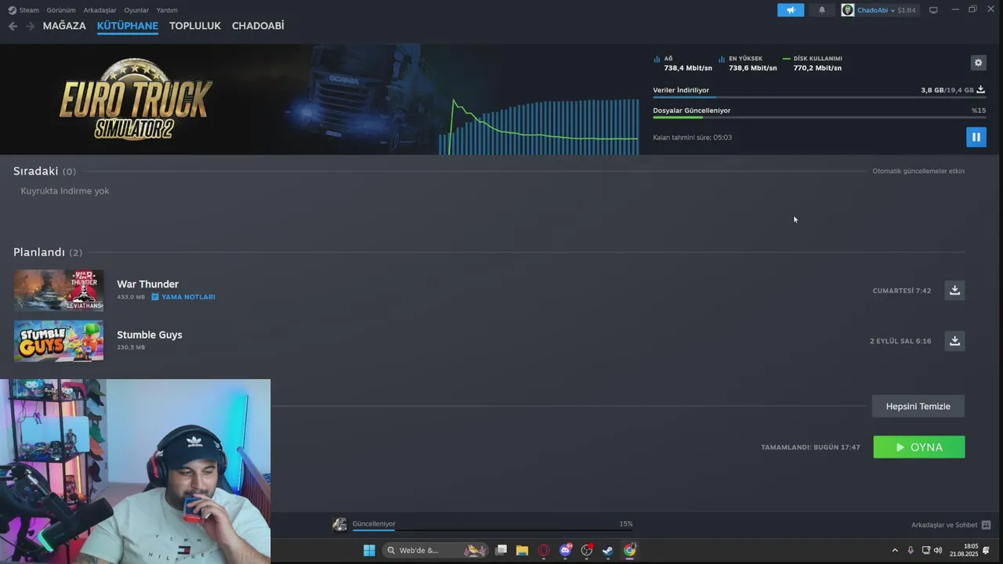Click Otomatik güncellemeler etkin text
Viewport: 1003px width, 564px height.
[918, 171]
